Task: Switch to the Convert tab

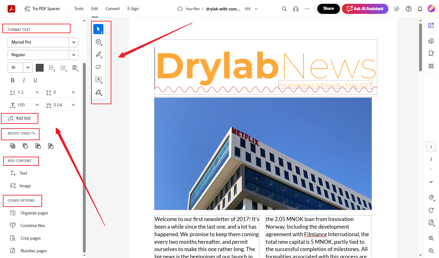Action: 113,9
